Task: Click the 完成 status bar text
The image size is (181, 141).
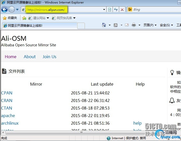Action: [x=4, y=138]
